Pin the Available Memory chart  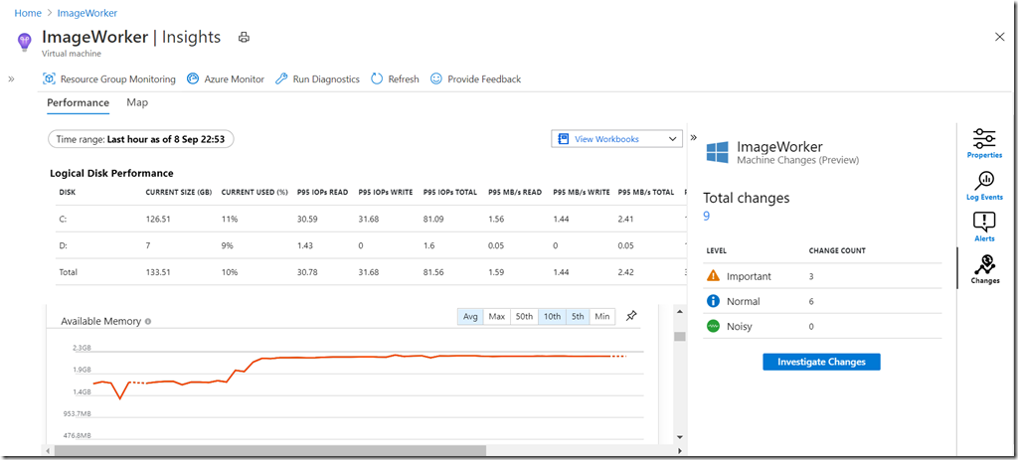pyautogui.click(x=631, y=316)
